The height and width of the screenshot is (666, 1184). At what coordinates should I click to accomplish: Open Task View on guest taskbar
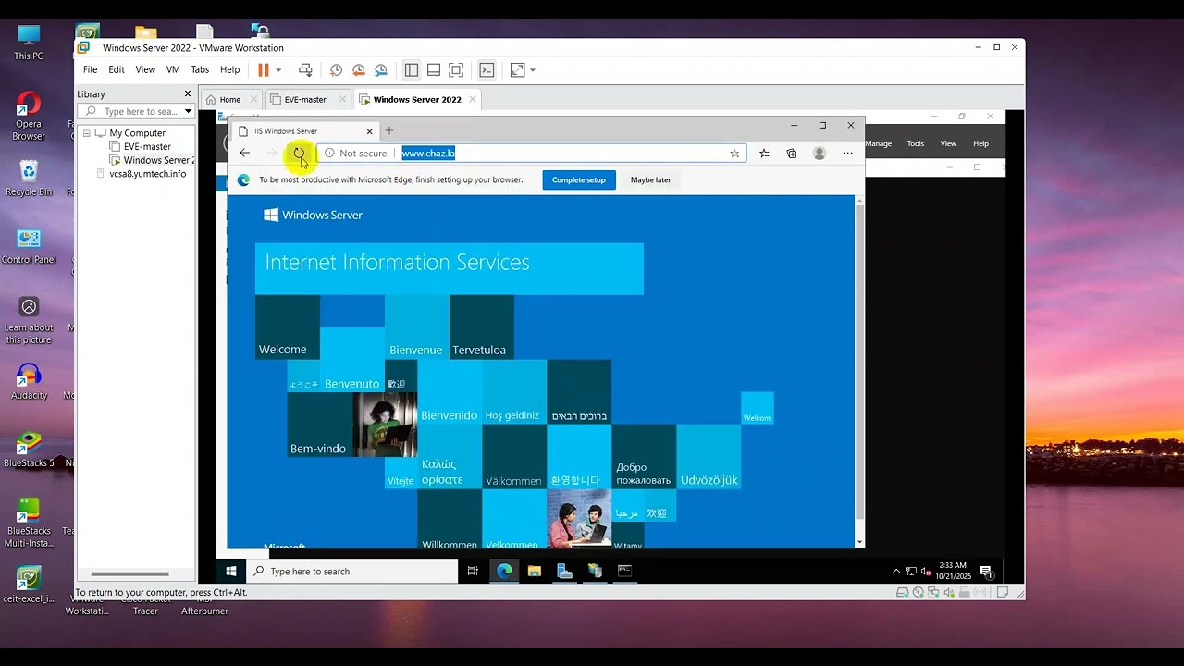473,571
